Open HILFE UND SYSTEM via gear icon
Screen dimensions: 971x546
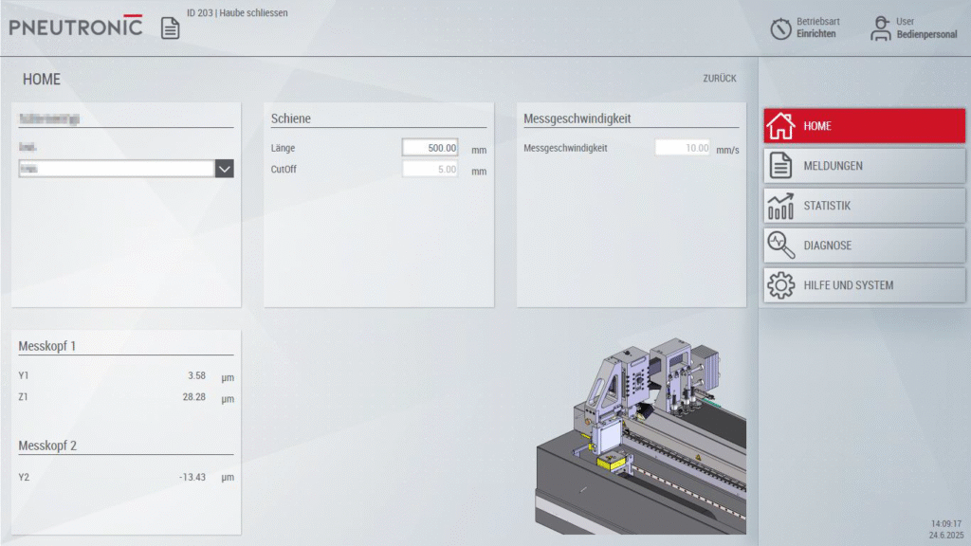pyautogui.click(x=780, y=285)
